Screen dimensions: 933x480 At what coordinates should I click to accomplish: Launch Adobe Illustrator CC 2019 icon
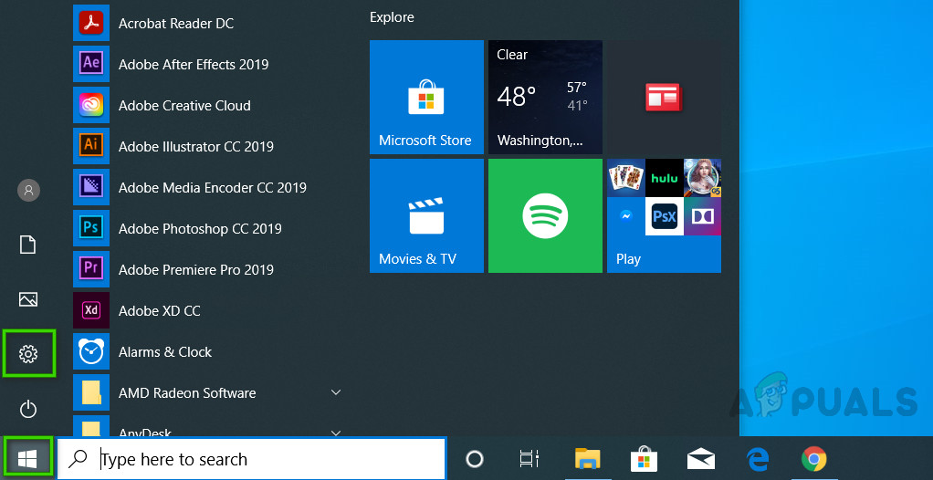(x=91, y=146)
